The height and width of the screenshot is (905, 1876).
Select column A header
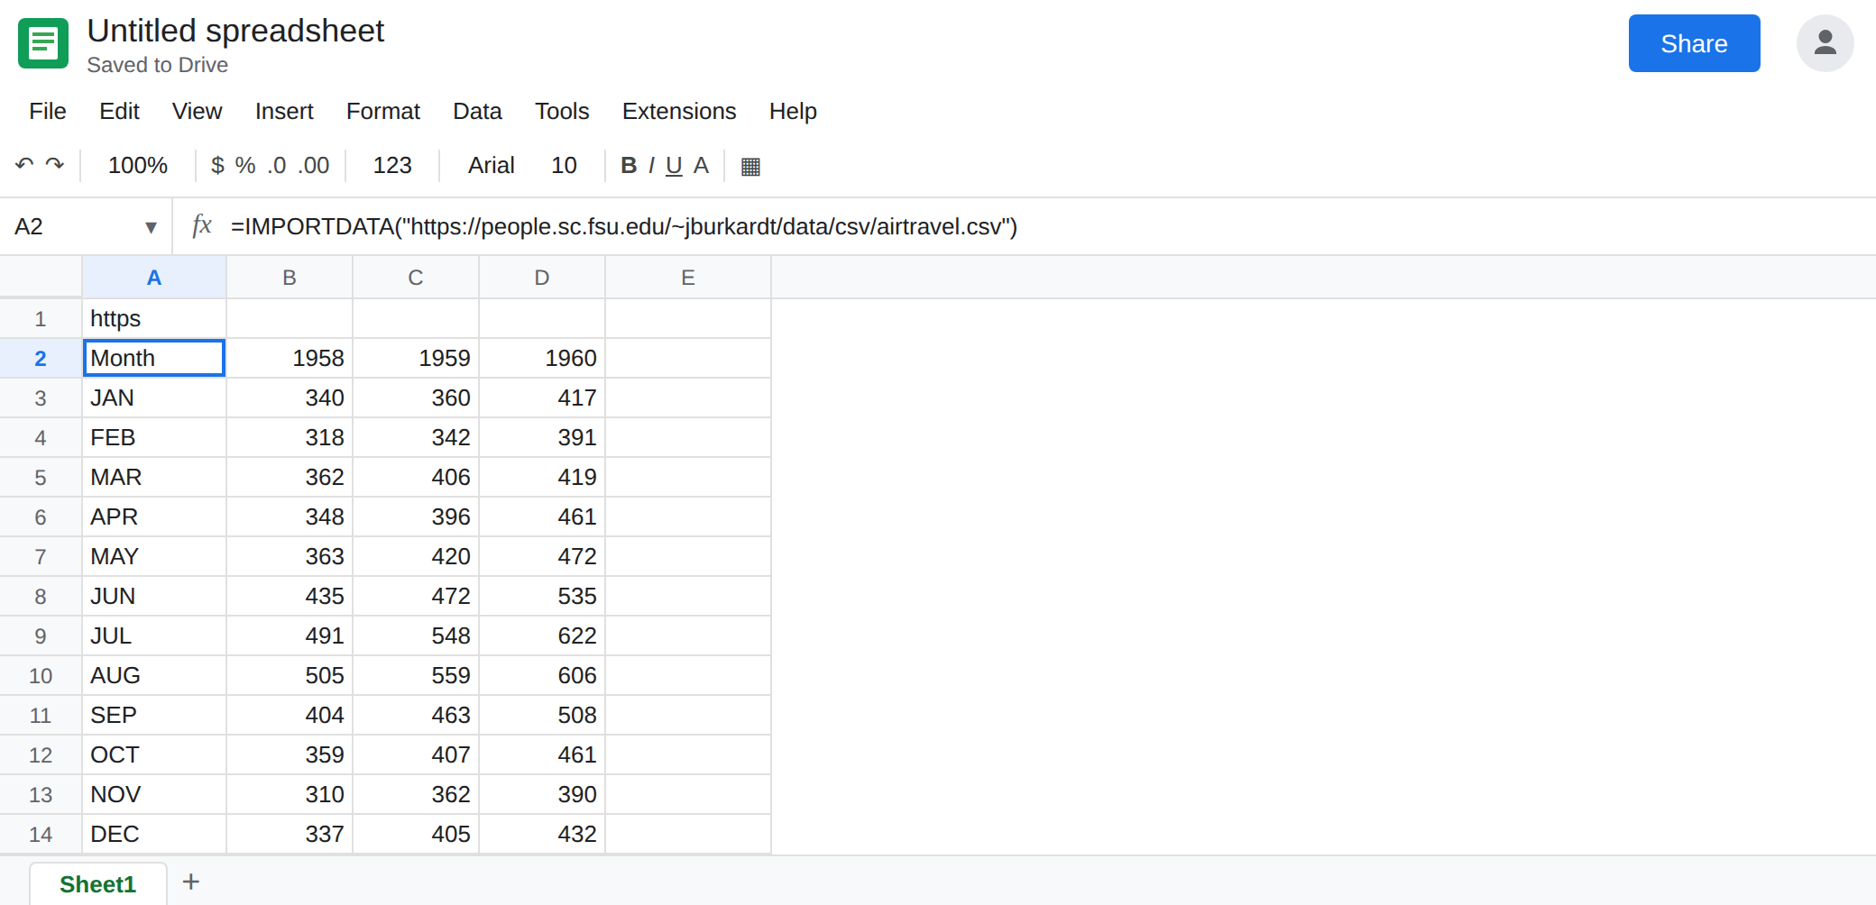pyautogui.click(x=154, y=278)
